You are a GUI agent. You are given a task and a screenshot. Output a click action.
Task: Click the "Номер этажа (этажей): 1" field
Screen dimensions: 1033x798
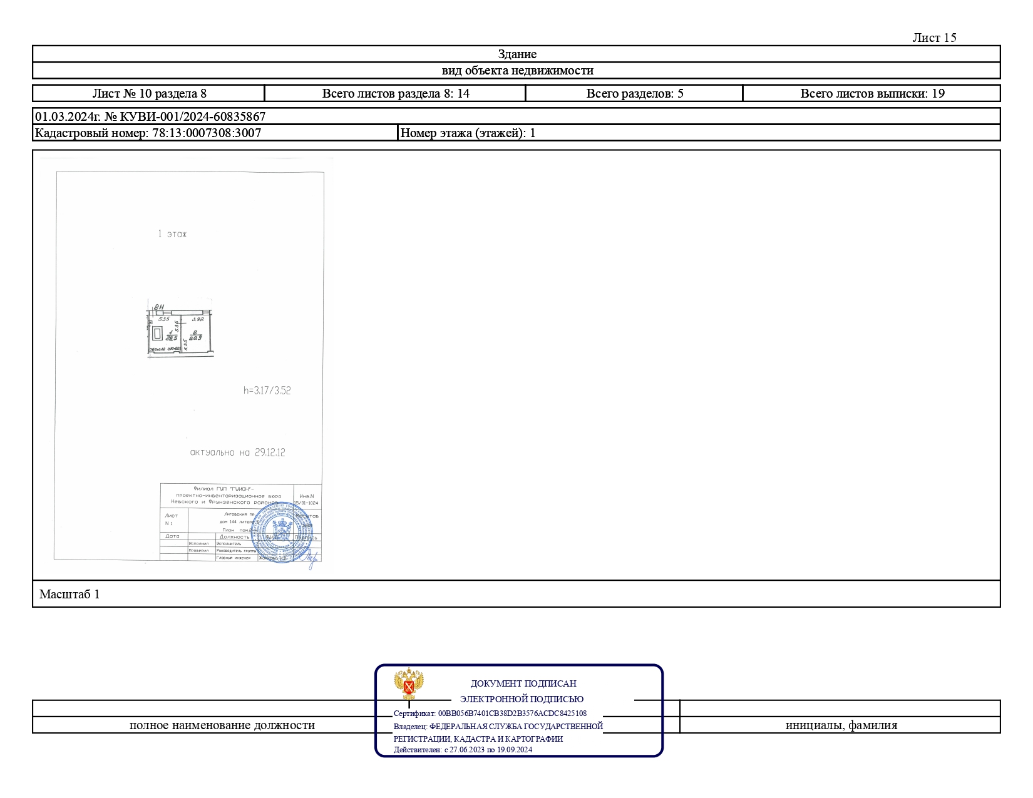point(467,133)
